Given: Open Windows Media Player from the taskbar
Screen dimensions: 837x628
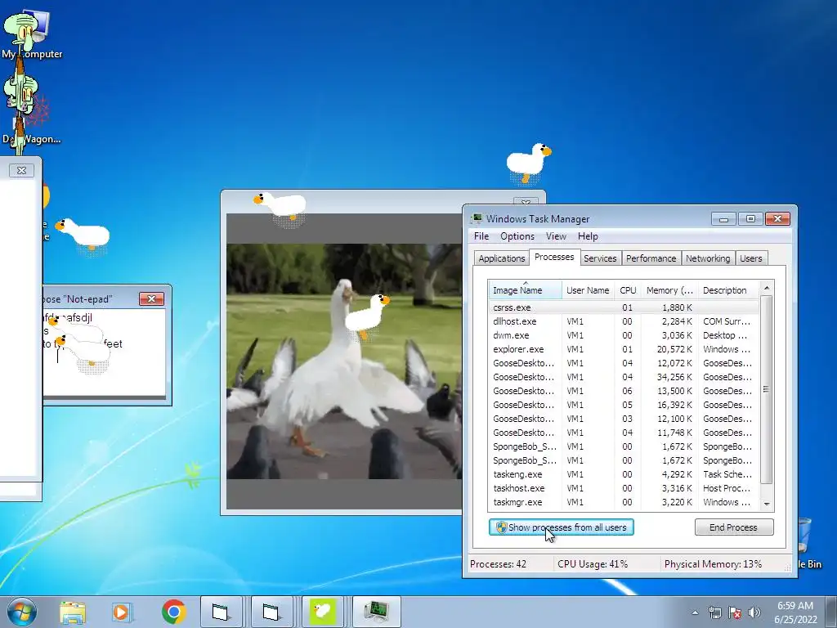Looking at the screenshot, I should [x=122, y=612].
